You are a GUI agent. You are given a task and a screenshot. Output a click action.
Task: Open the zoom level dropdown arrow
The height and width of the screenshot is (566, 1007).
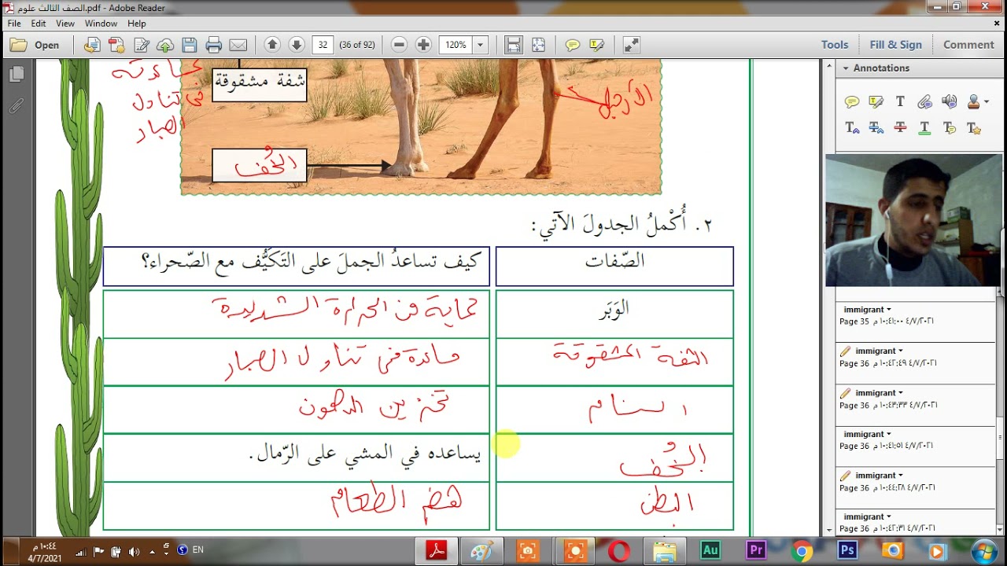coord(481,45)
